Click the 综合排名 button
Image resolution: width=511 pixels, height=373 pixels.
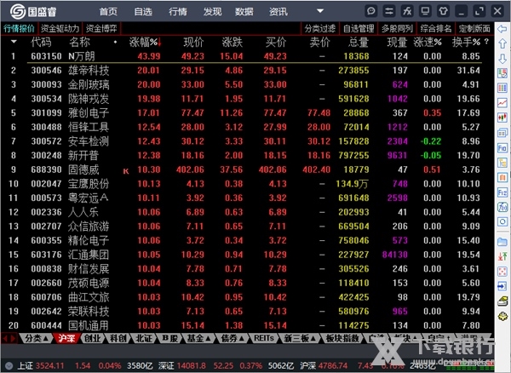click(x=436, y=29)
